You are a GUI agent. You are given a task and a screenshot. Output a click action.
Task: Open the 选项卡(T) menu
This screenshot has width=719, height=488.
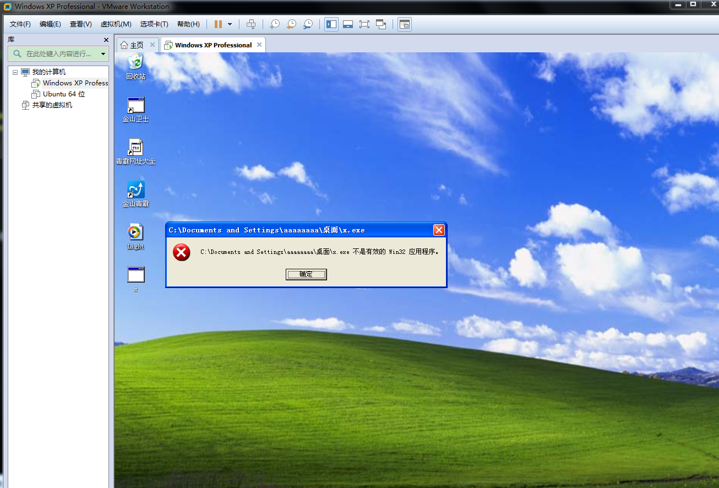click(154, 24)
